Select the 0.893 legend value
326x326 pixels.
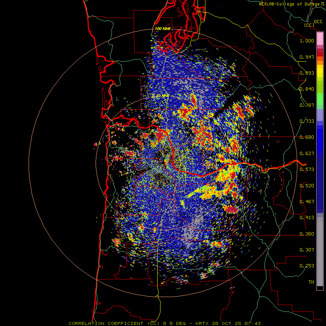tap(307, 73)
